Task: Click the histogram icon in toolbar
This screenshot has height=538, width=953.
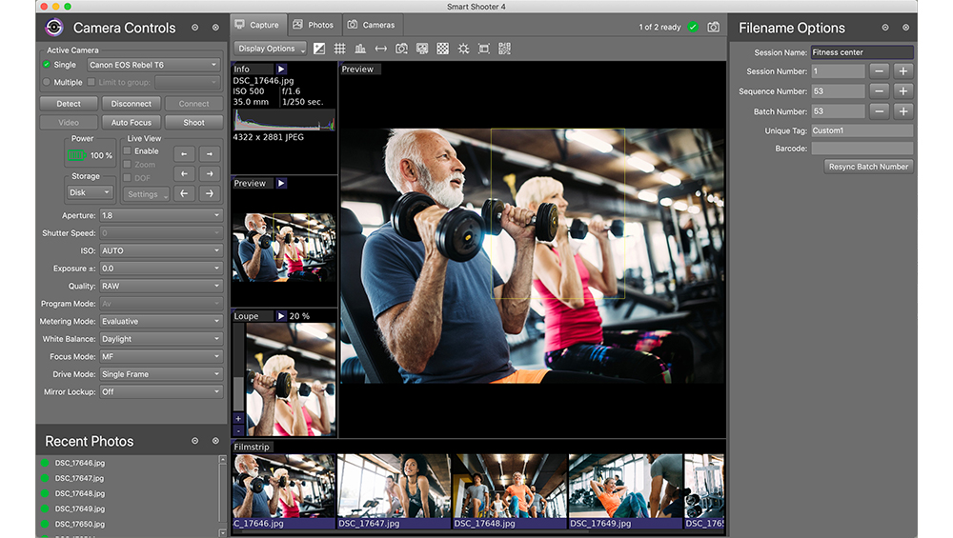Action: point(360,49)
